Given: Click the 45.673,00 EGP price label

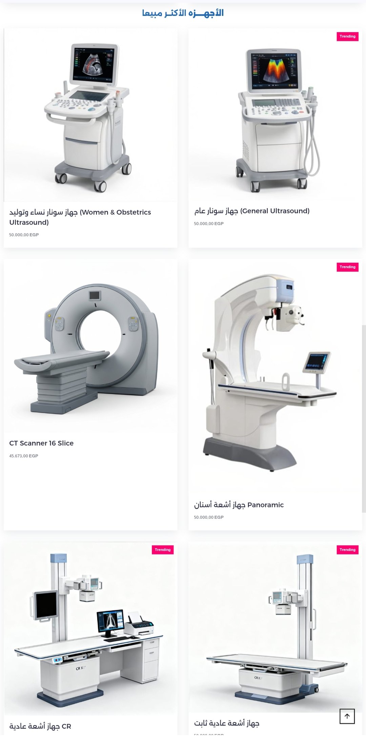Looking at the screenshot, I should 24,456.
